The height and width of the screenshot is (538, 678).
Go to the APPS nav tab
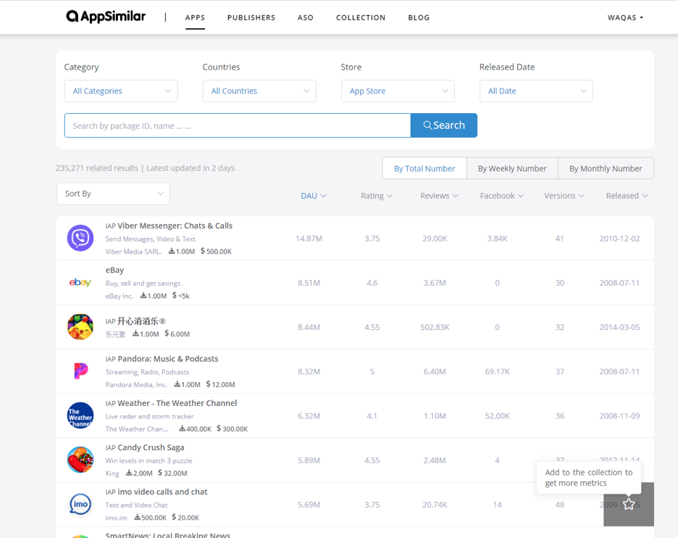pyautogui.click(x=195, y=17)
